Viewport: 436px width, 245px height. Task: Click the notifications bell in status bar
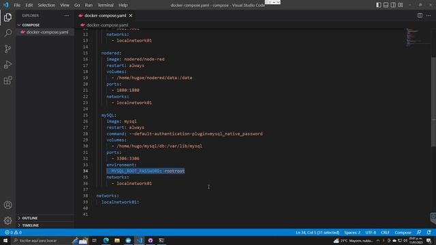pos(429,233)
